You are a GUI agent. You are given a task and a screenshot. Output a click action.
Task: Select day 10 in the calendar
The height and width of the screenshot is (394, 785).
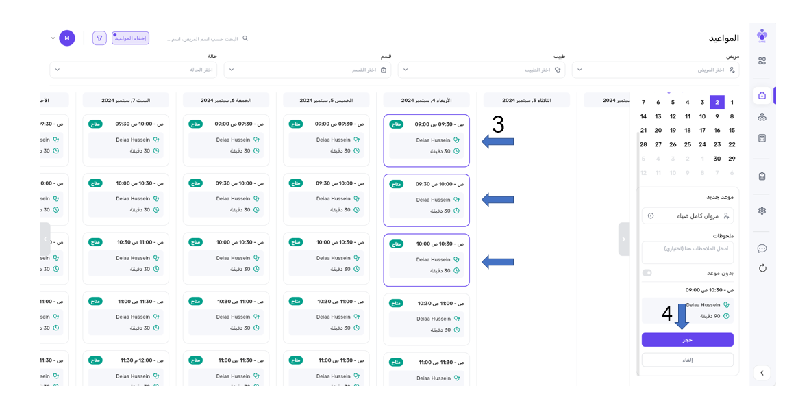point(702,116)
